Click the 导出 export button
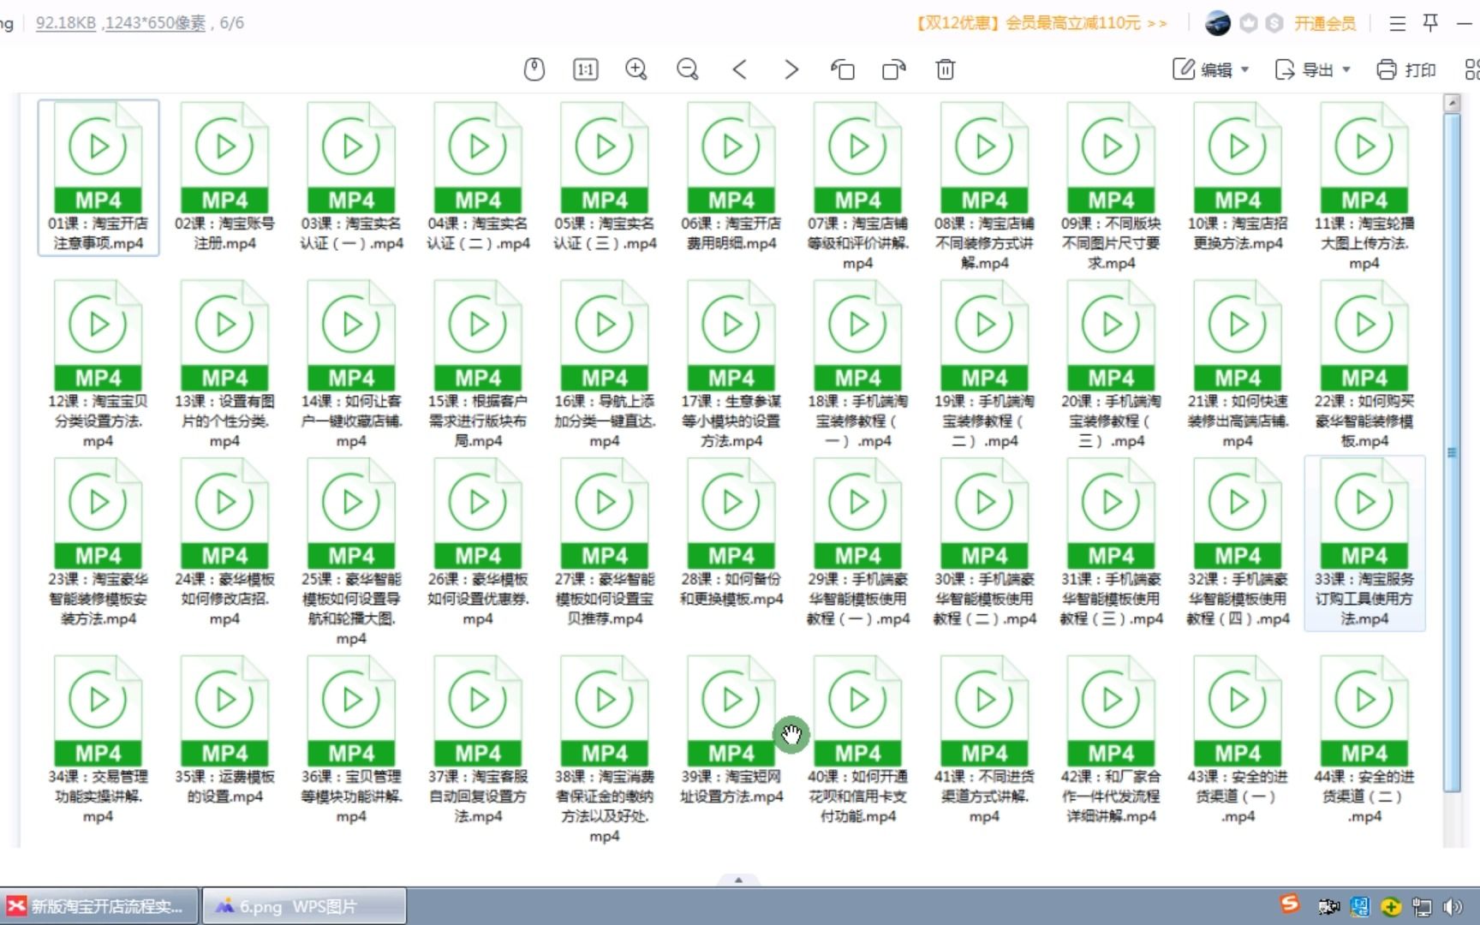The image size is (1480, 925). 1304,69
